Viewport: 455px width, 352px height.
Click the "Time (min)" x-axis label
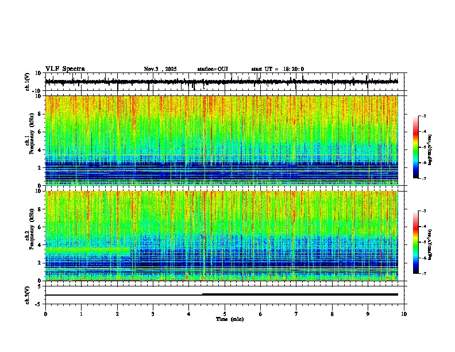[230, 319]
